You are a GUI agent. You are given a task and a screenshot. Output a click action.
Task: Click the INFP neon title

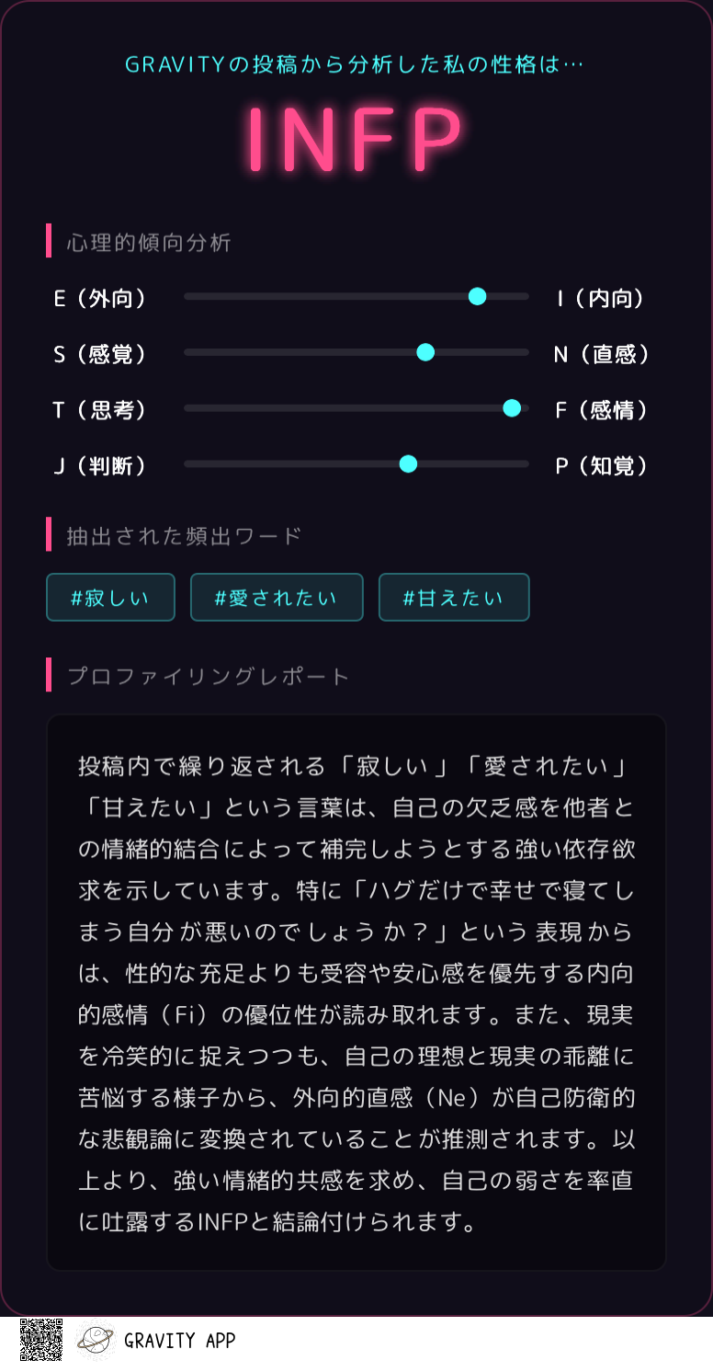[x=356, y=140]
